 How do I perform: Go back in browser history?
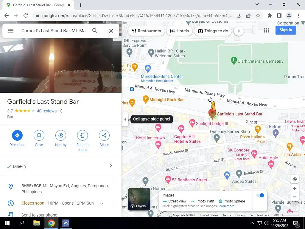pyautogui.click(x=7, y=16)
